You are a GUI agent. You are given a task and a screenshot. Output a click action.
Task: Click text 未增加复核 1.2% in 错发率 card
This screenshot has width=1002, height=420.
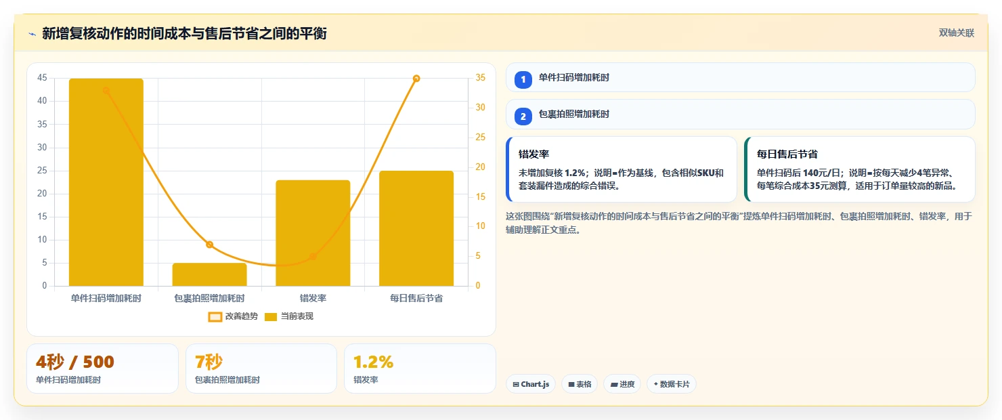coord(551,173)
